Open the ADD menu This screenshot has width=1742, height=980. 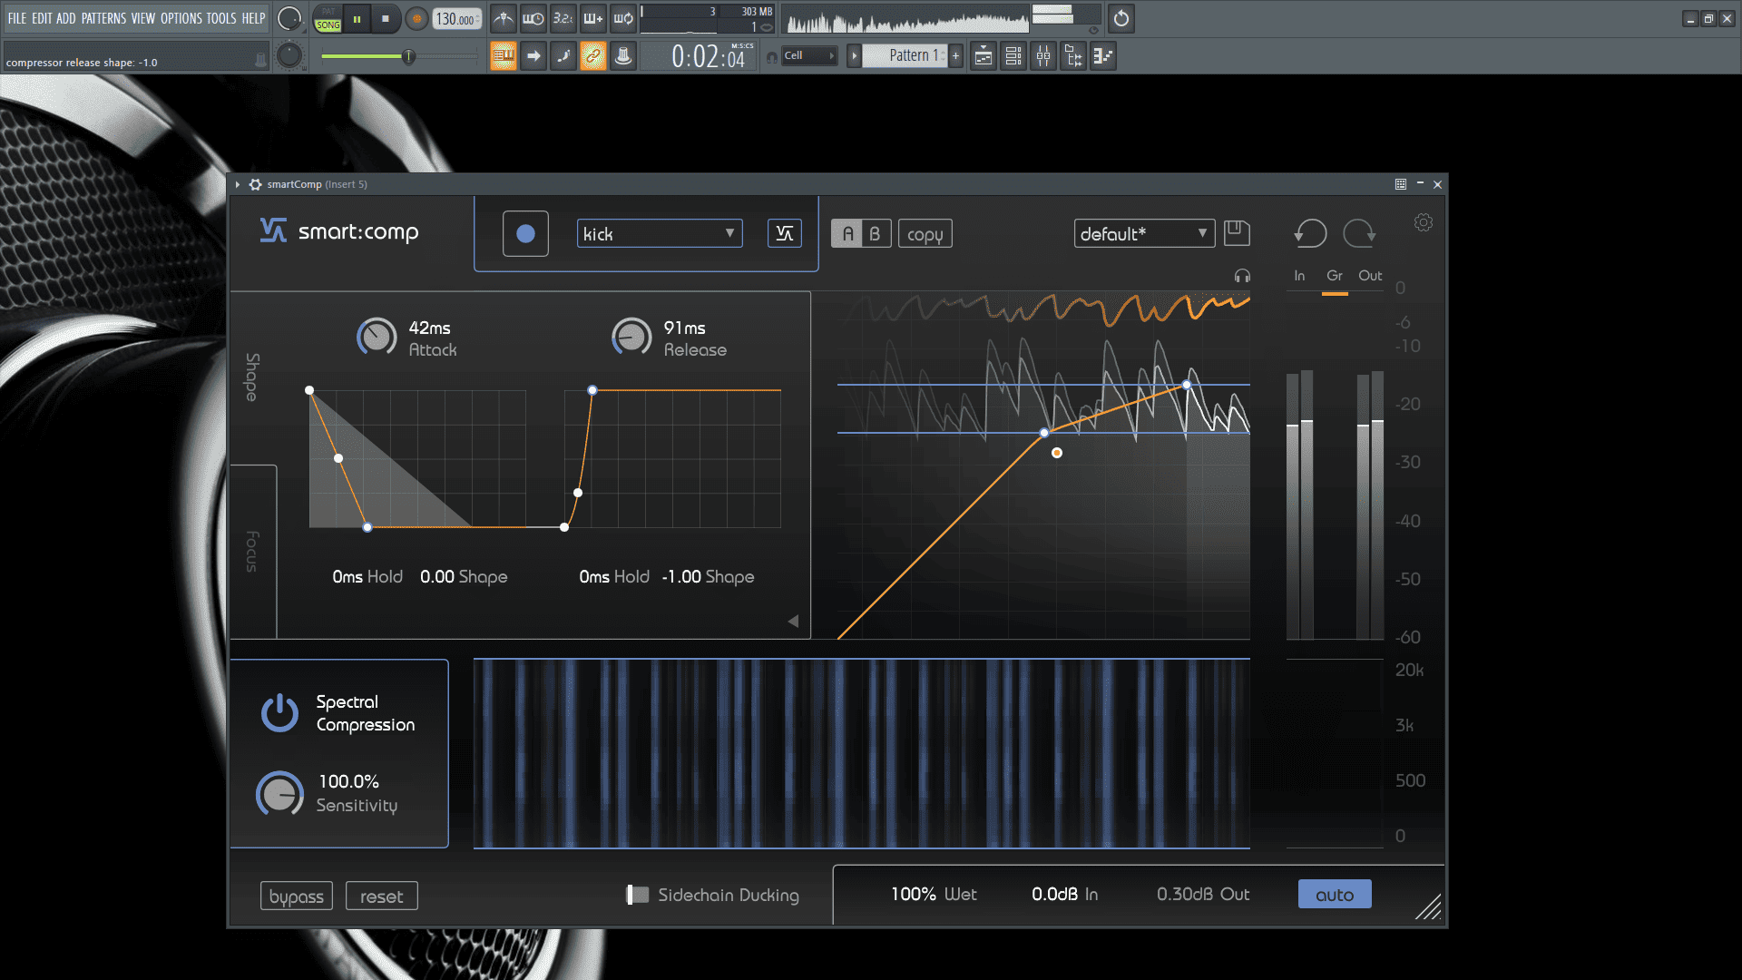[x=66, y=18]
